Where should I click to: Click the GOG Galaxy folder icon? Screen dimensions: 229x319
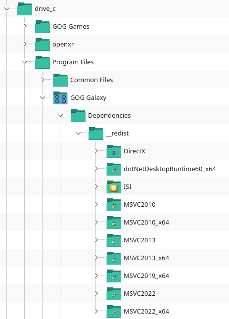click(x=60, y=98)
